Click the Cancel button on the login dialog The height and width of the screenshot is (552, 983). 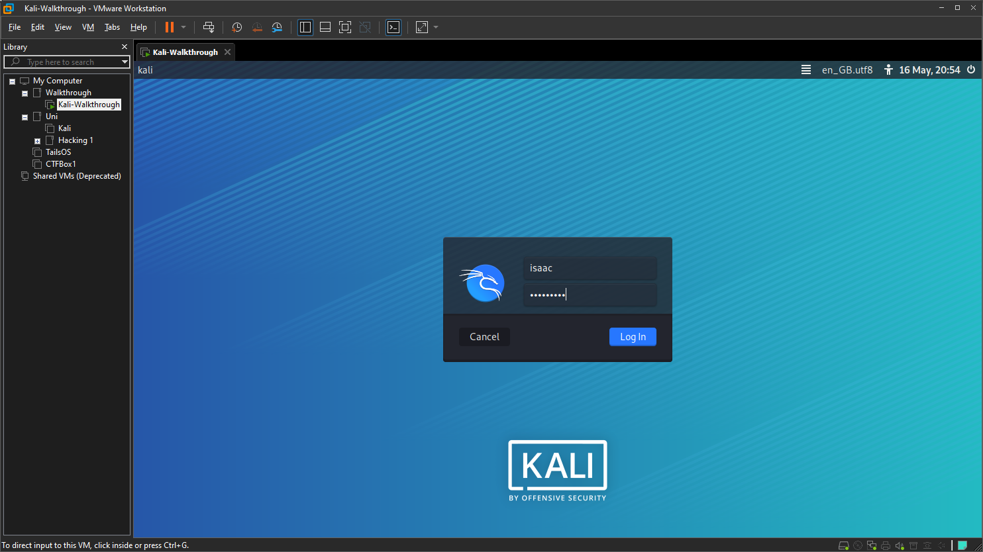[x=484, y=337]
